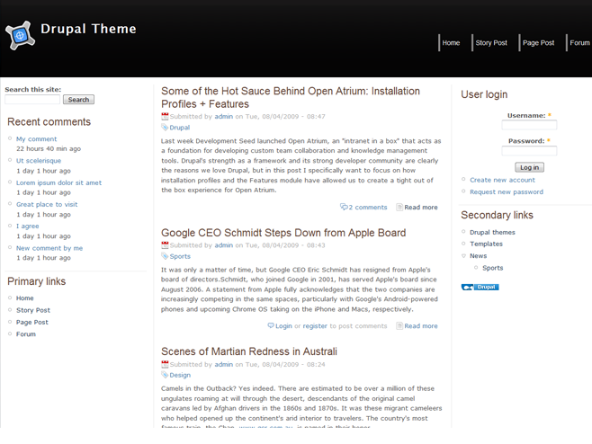Click the tag icon next to Drupal term
The height and width of the screenshot is (444, 592).
pyautogui.click(x=165, y=127)
